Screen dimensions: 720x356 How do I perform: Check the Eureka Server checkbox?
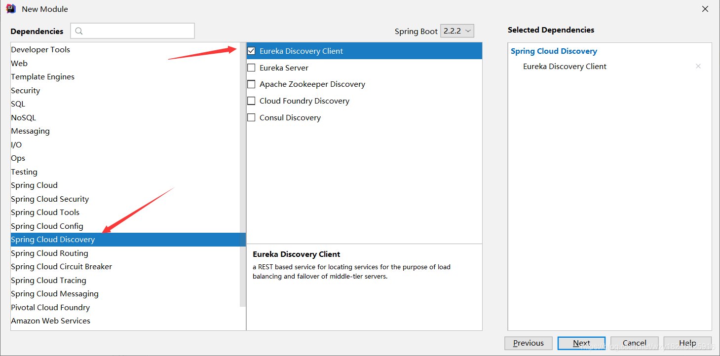251,68
